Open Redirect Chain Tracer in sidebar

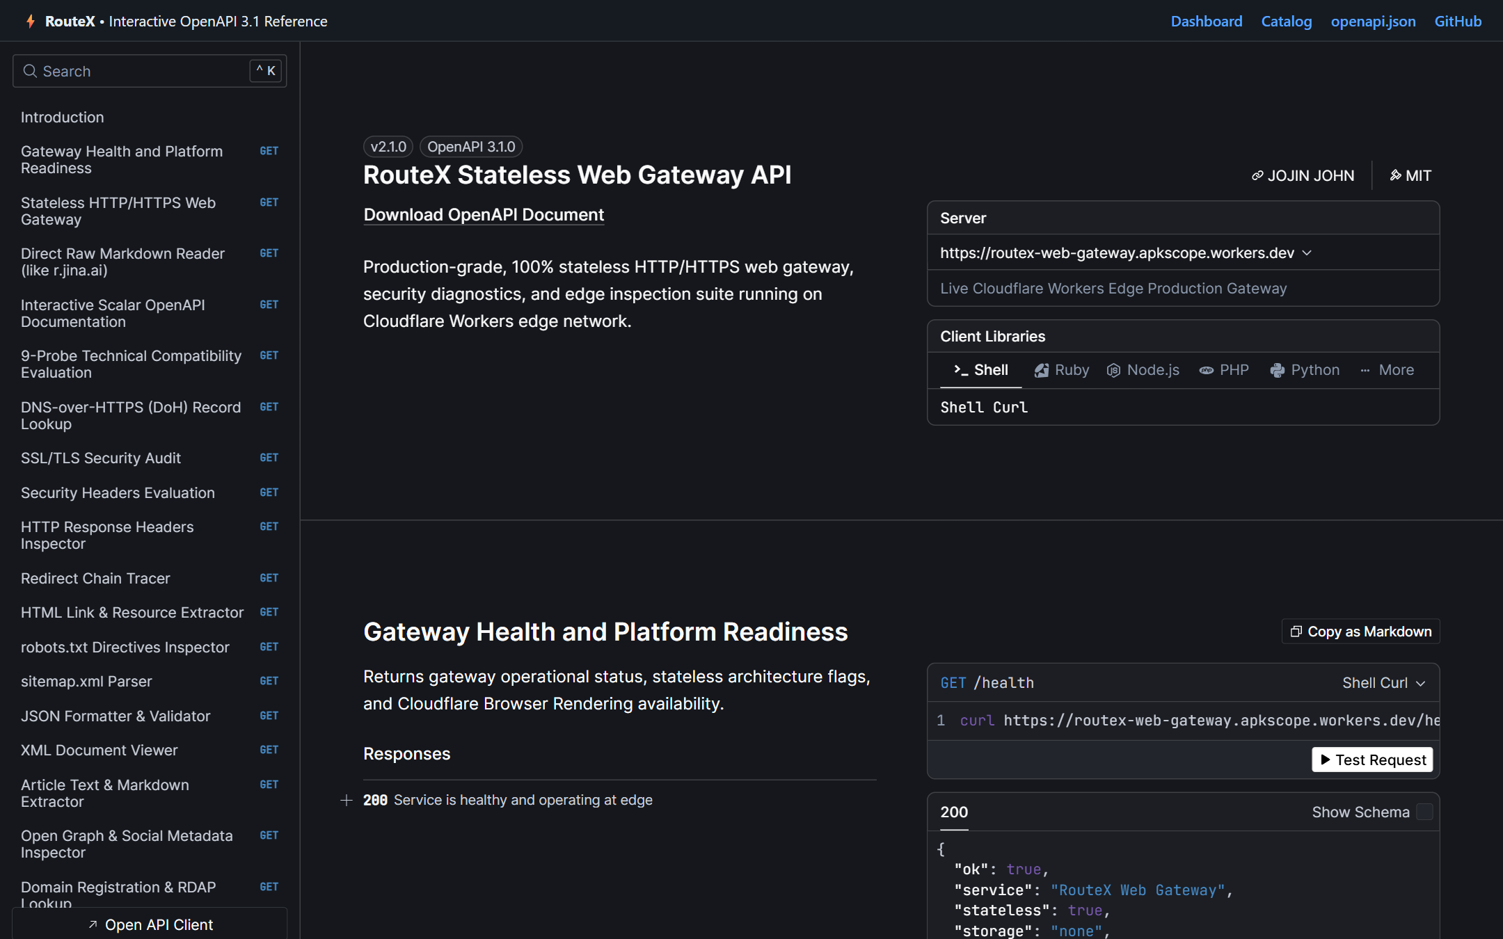(x=150, y=579)
